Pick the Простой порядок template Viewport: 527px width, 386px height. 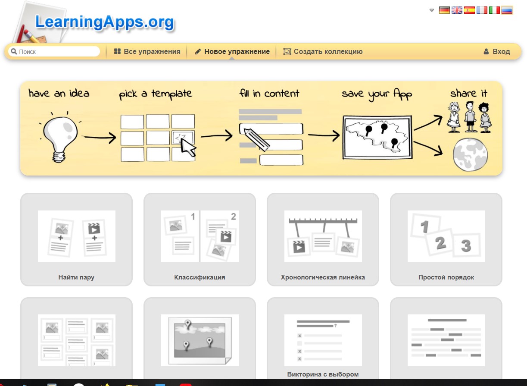446,239
